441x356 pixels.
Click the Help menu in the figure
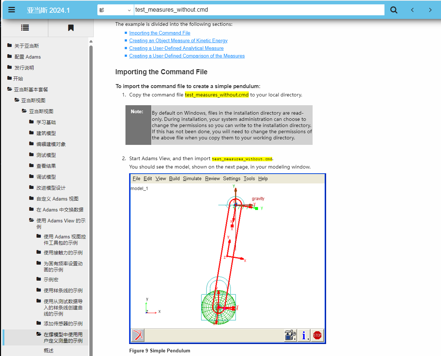click(263, 178)
